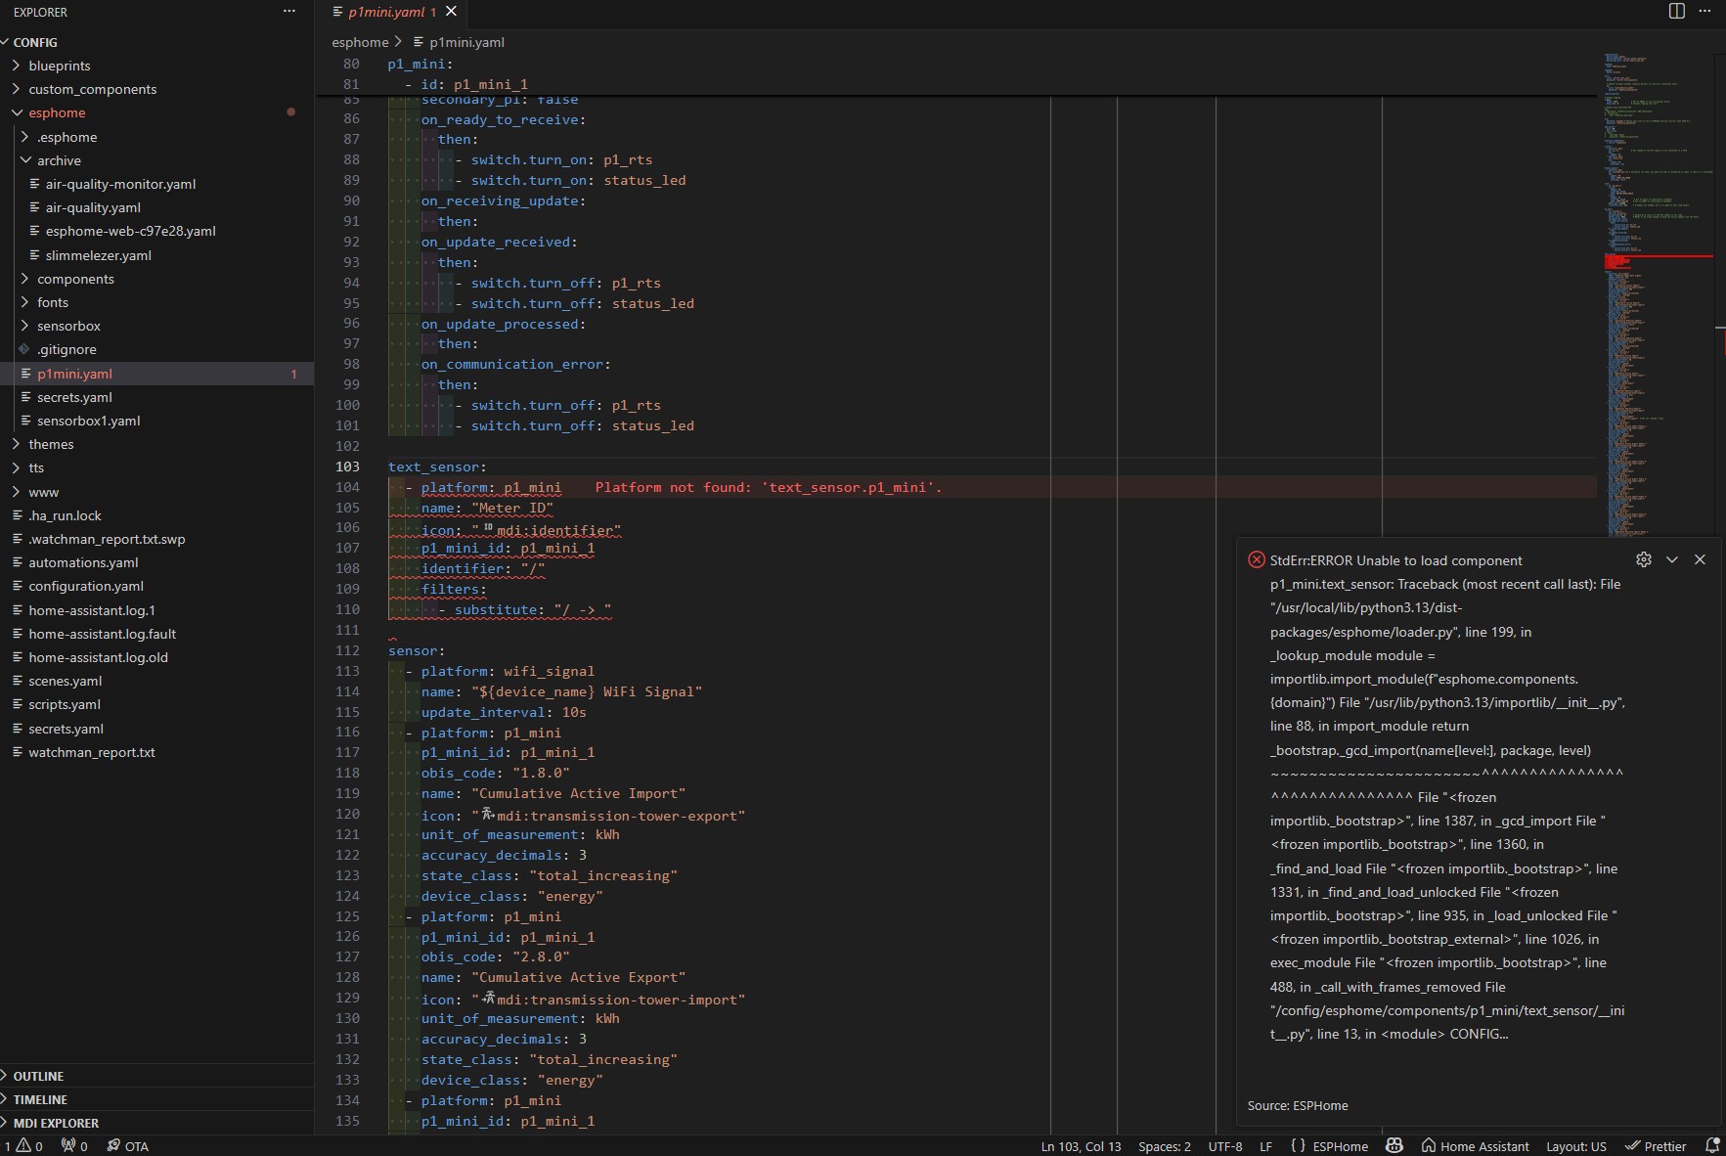Change language mode from ESPHome

point(1339,1146)
